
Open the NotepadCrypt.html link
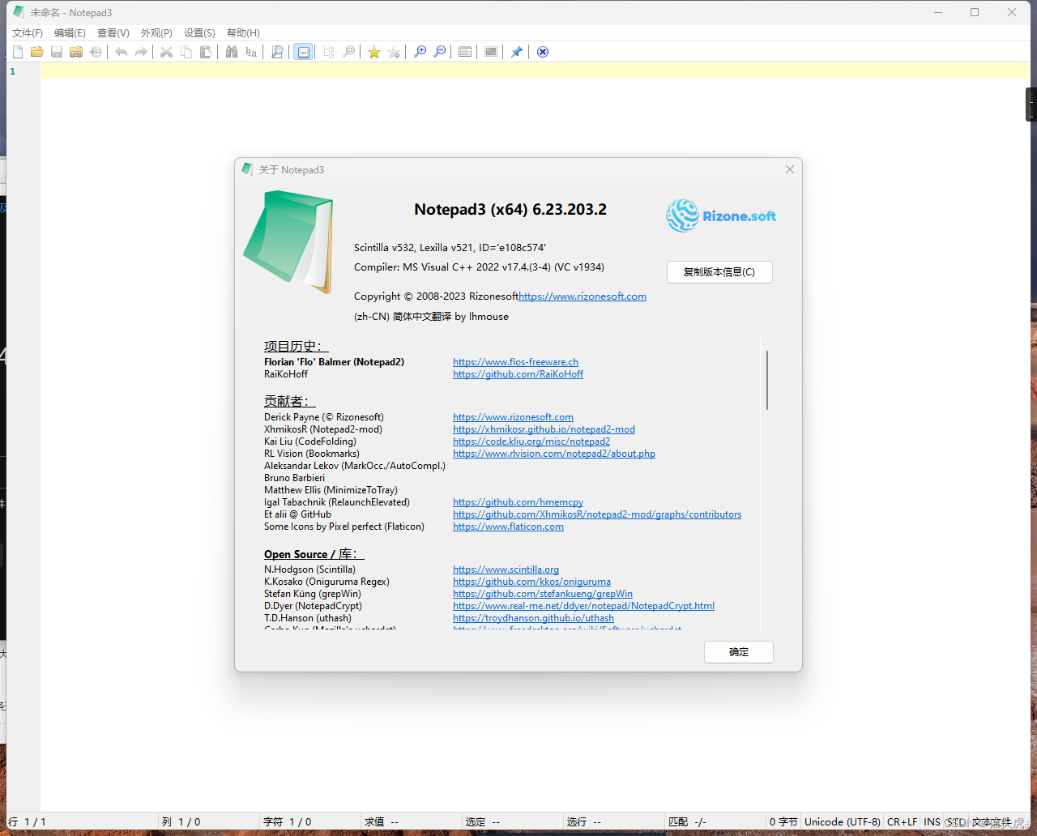[x=583, y=606]
